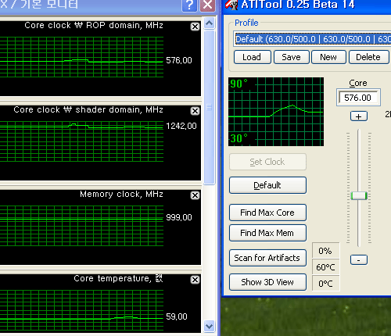Click the scrollbar down arrow
Image resolution: width=391 pixels, height=336 pixels.
tap(209, 326)
